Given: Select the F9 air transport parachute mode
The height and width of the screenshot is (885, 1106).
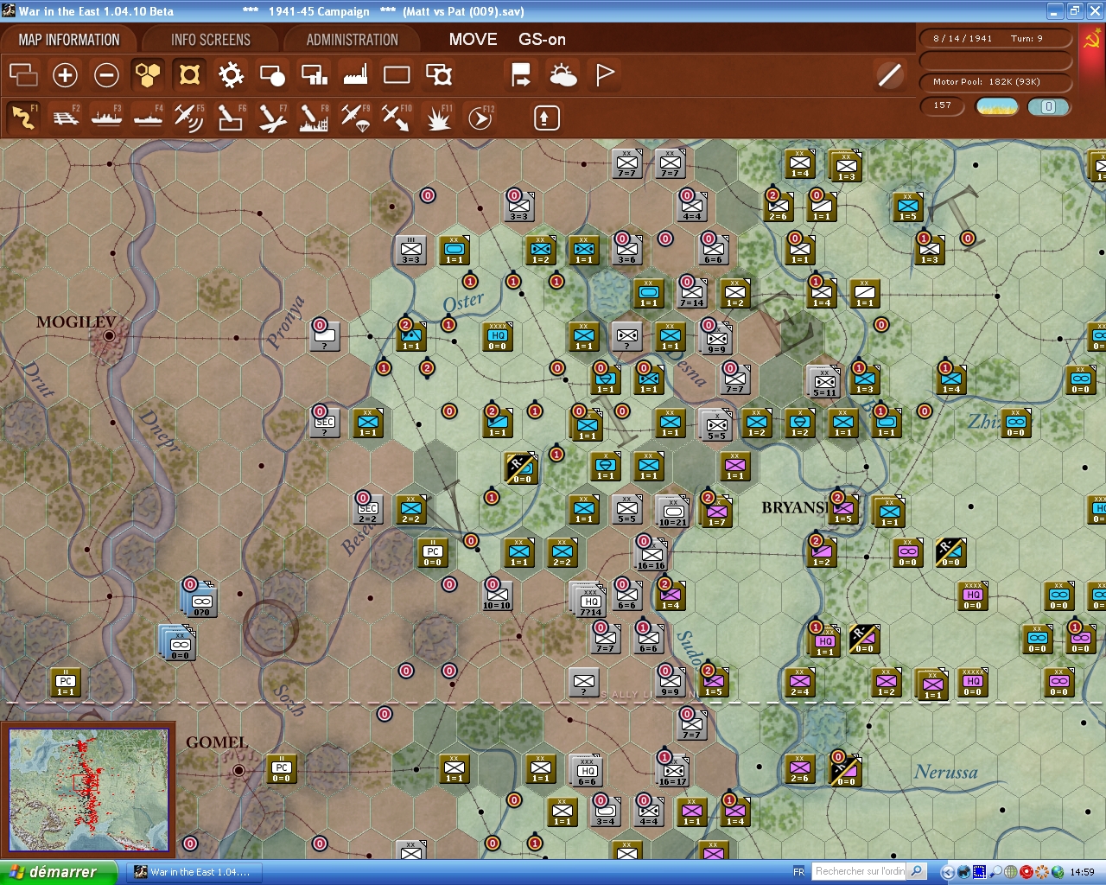Looking at the screenshot, I should click(355, 118).
